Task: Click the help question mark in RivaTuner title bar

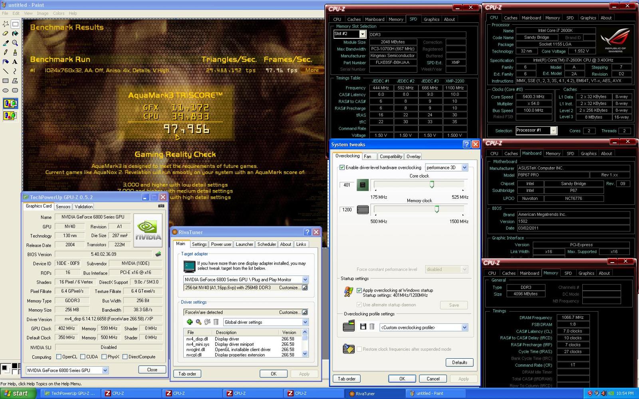Action: coord(307,232)
